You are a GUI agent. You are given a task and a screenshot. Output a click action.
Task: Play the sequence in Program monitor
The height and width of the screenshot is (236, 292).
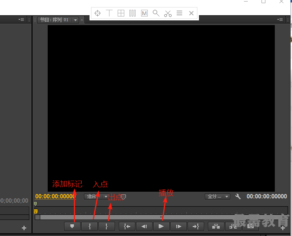click(161, 226)
